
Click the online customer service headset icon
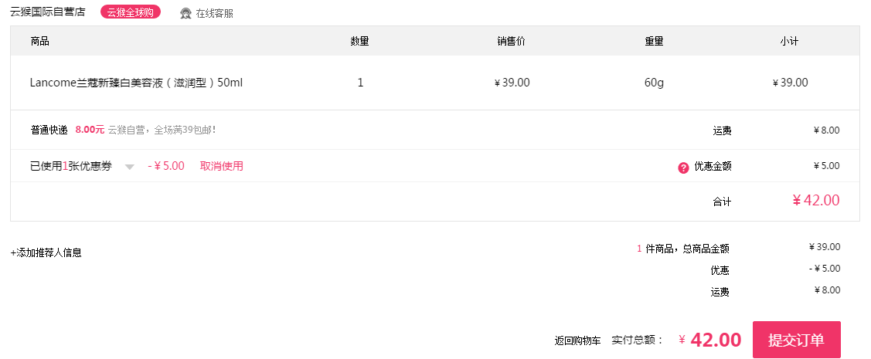185,13
